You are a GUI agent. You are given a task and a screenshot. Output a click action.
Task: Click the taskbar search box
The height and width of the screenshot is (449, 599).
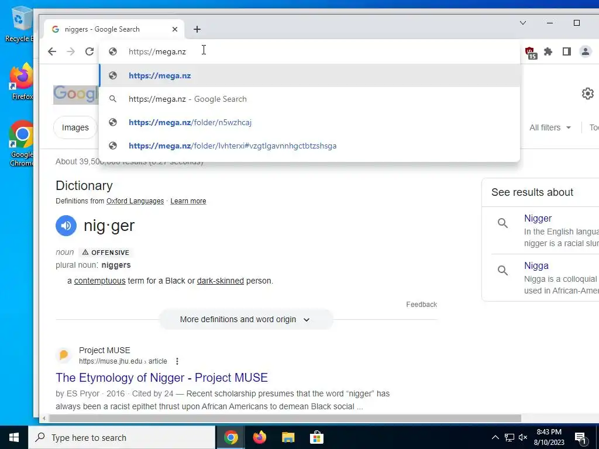122,437
